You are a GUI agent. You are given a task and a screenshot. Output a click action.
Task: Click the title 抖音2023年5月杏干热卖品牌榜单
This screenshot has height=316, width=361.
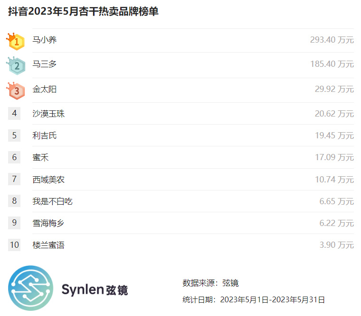click(x=83, y=11)
